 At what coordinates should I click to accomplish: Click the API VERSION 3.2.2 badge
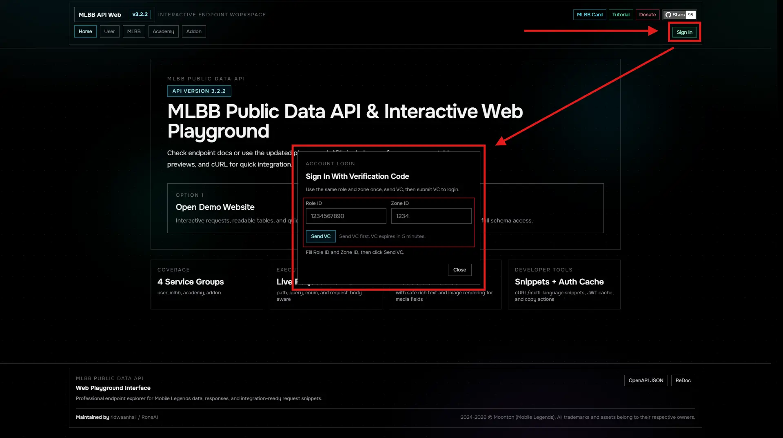pos(199,91)
